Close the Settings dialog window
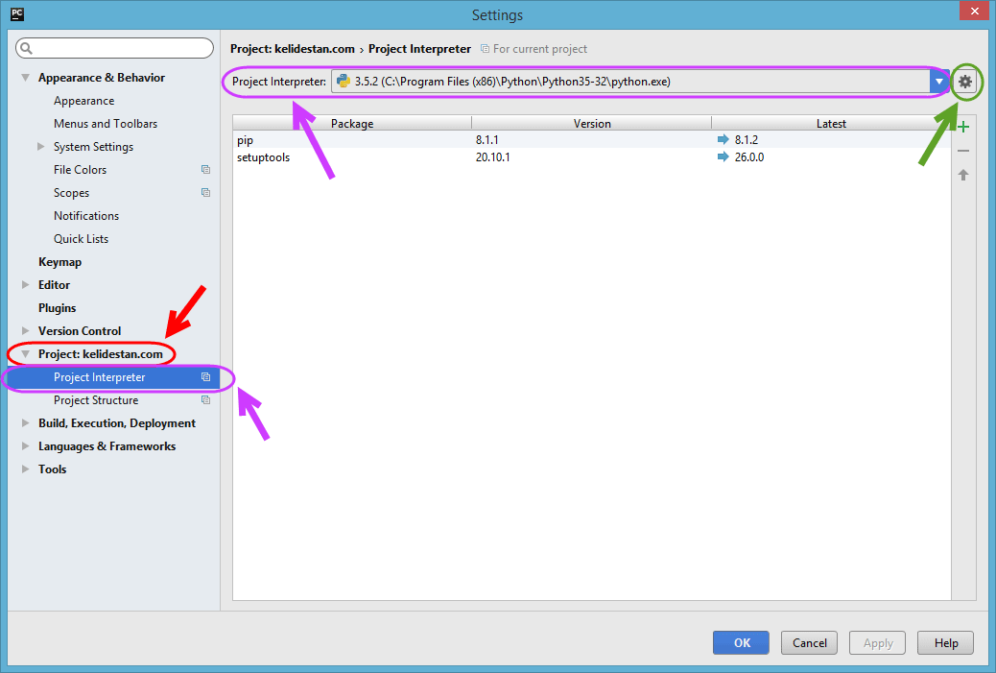Viewport: 996px width, 673px height. coord(974,12)
